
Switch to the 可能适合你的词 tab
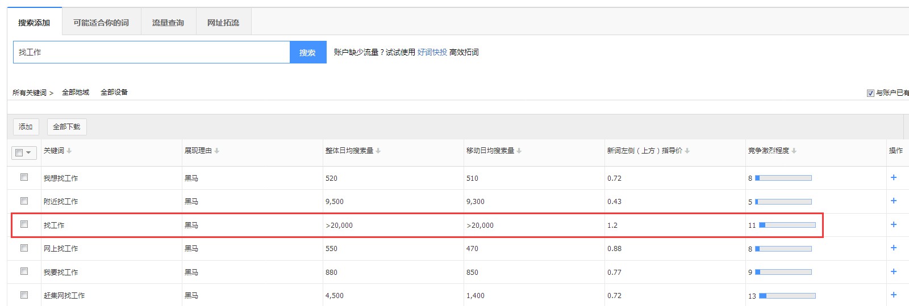[101, 23]
